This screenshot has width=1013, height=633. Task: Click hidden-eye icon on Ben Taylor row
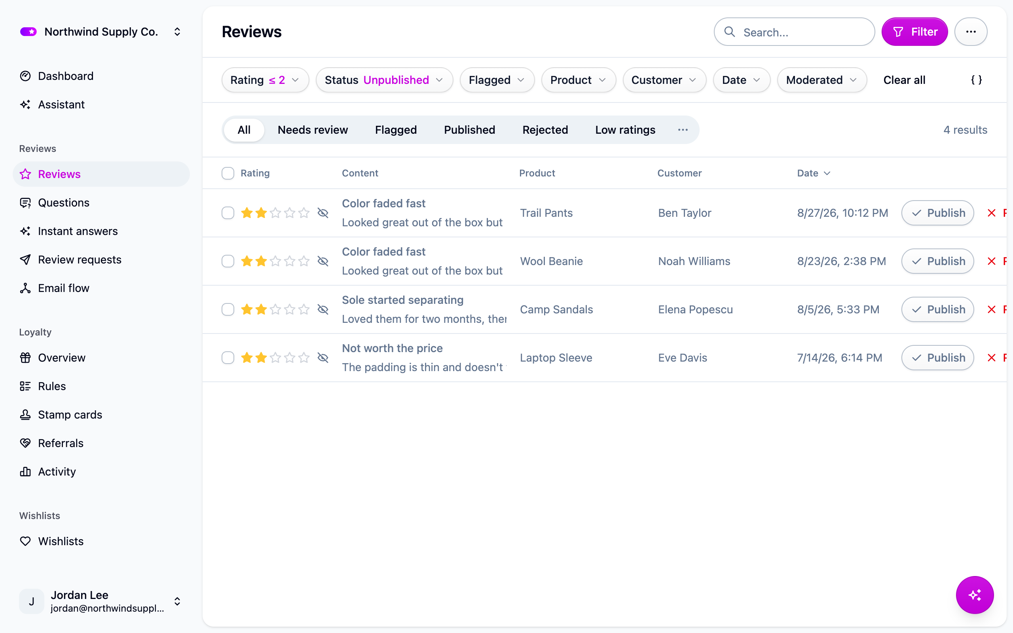tap(323, 213)
